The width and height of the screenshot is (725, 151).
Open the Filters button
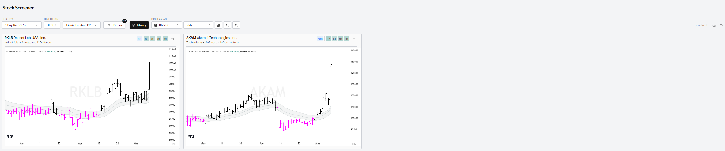coord(114,25)
